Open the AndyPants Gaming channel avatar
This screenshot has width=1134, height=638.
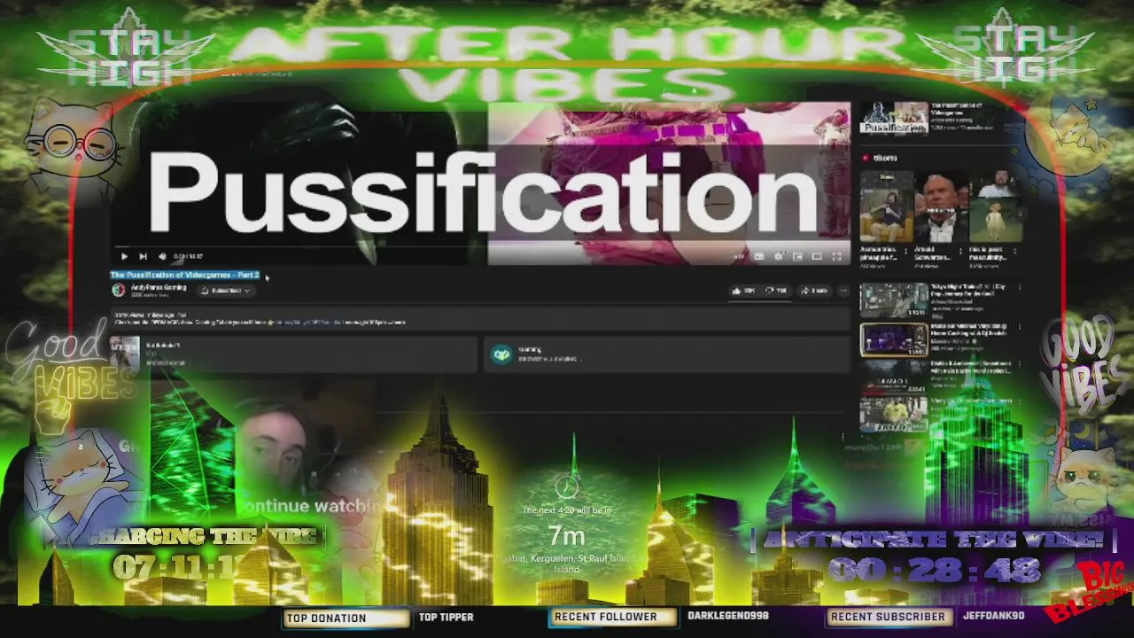(119, 290)
